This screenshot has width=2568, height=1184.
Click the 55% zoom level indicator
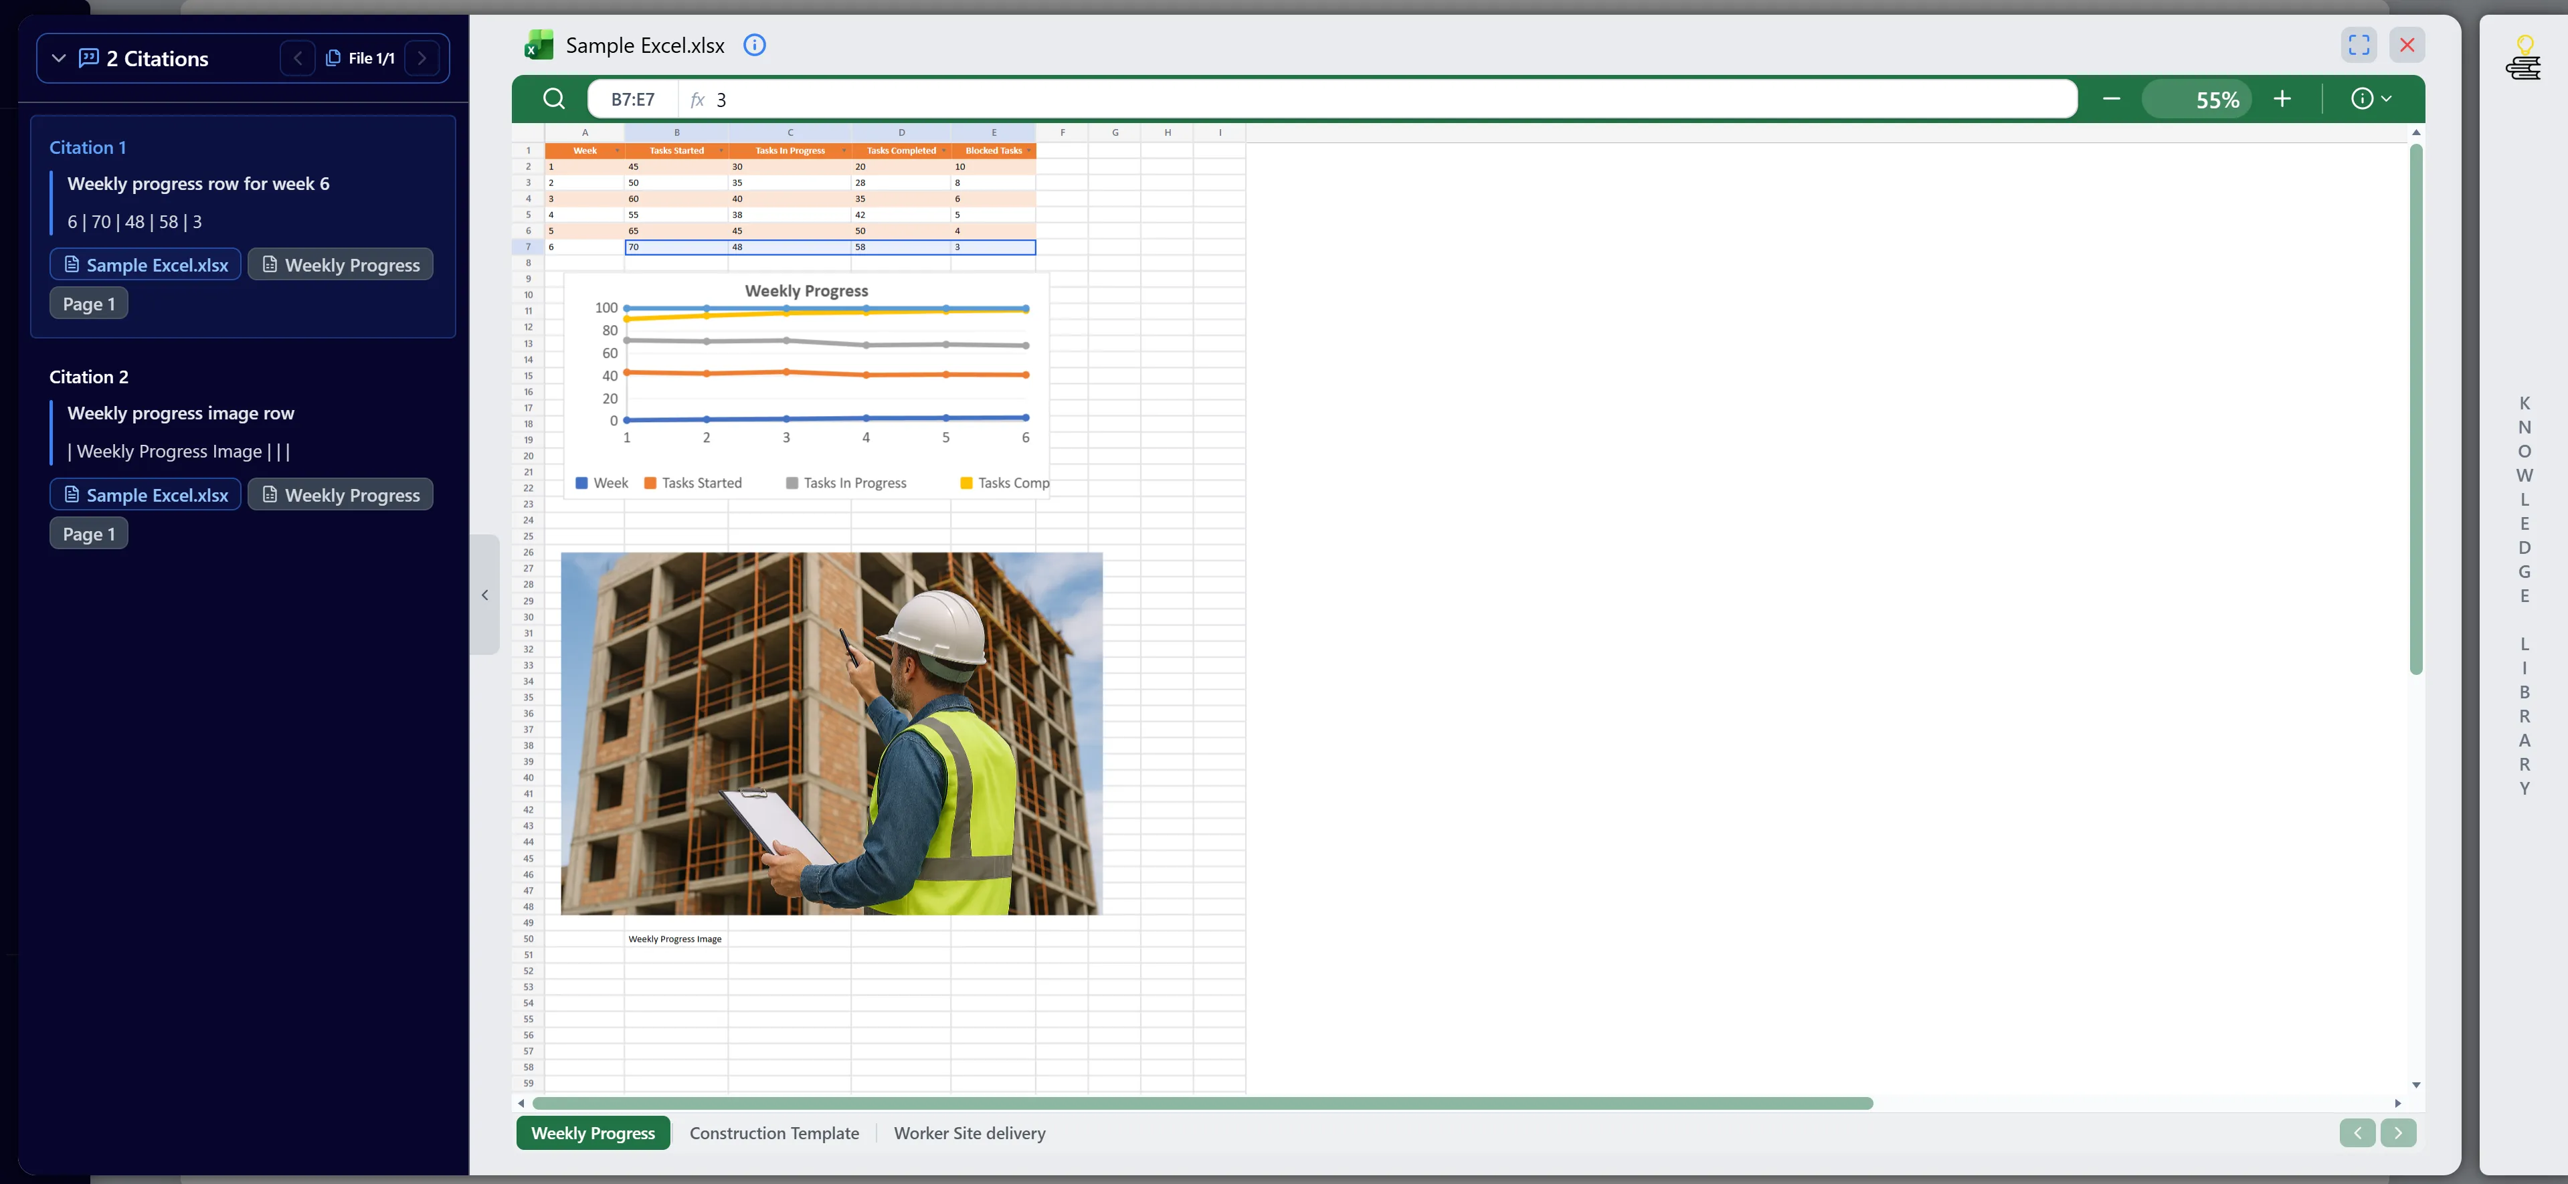tap(2197, 100)
